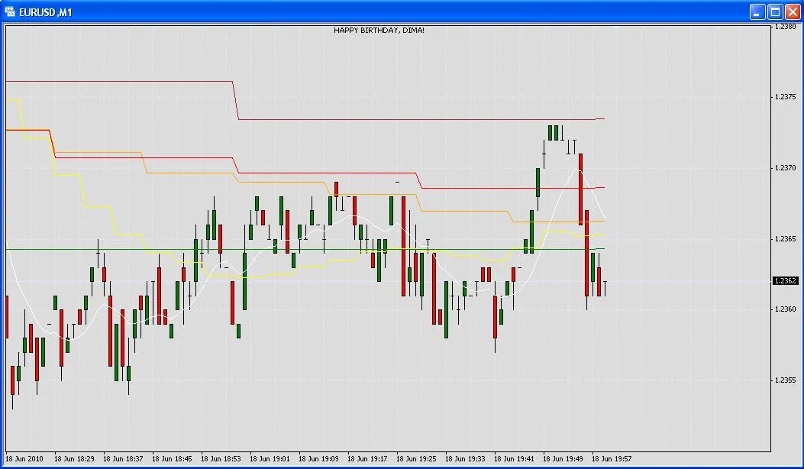The image size is (804, 469).
Task: Click the chart symbol icon in the title bar
Action: 10,11
